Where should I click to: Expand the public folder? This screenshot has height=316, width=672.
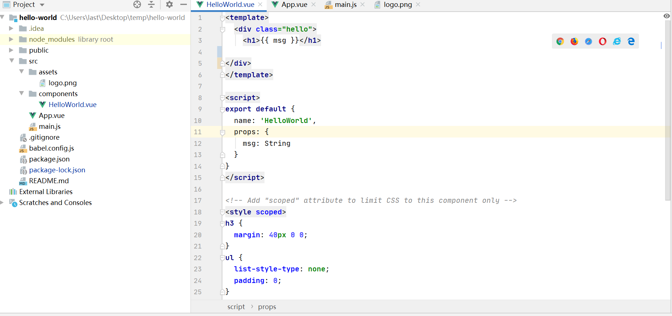[11, 50]
